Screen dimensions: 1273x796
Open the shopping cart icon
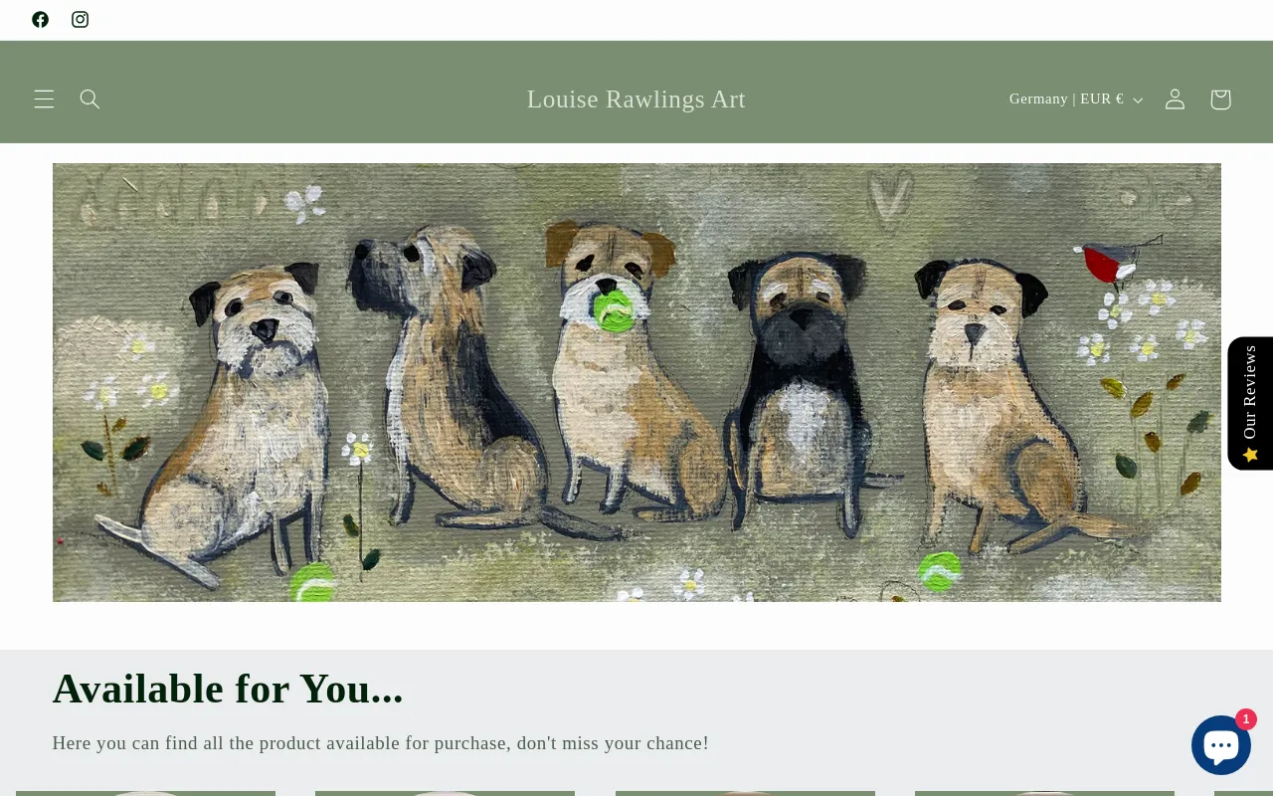pyautogui.click(x=1220, y=99)
